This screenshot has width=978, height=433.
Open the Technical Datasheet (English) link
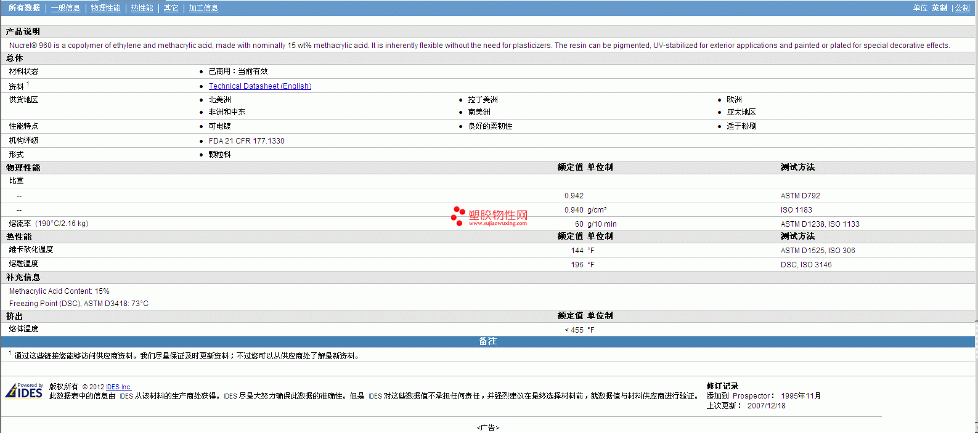259,86
